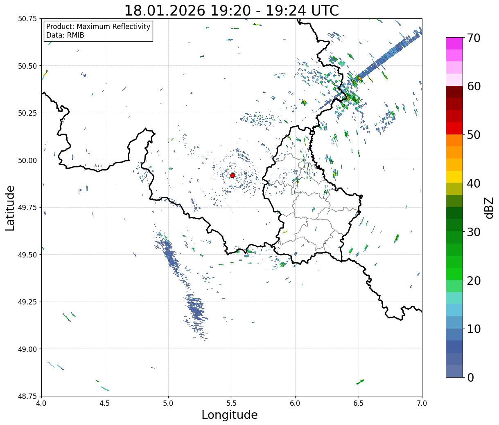Click the longitude tick label 5.5

tap(232, 403)
